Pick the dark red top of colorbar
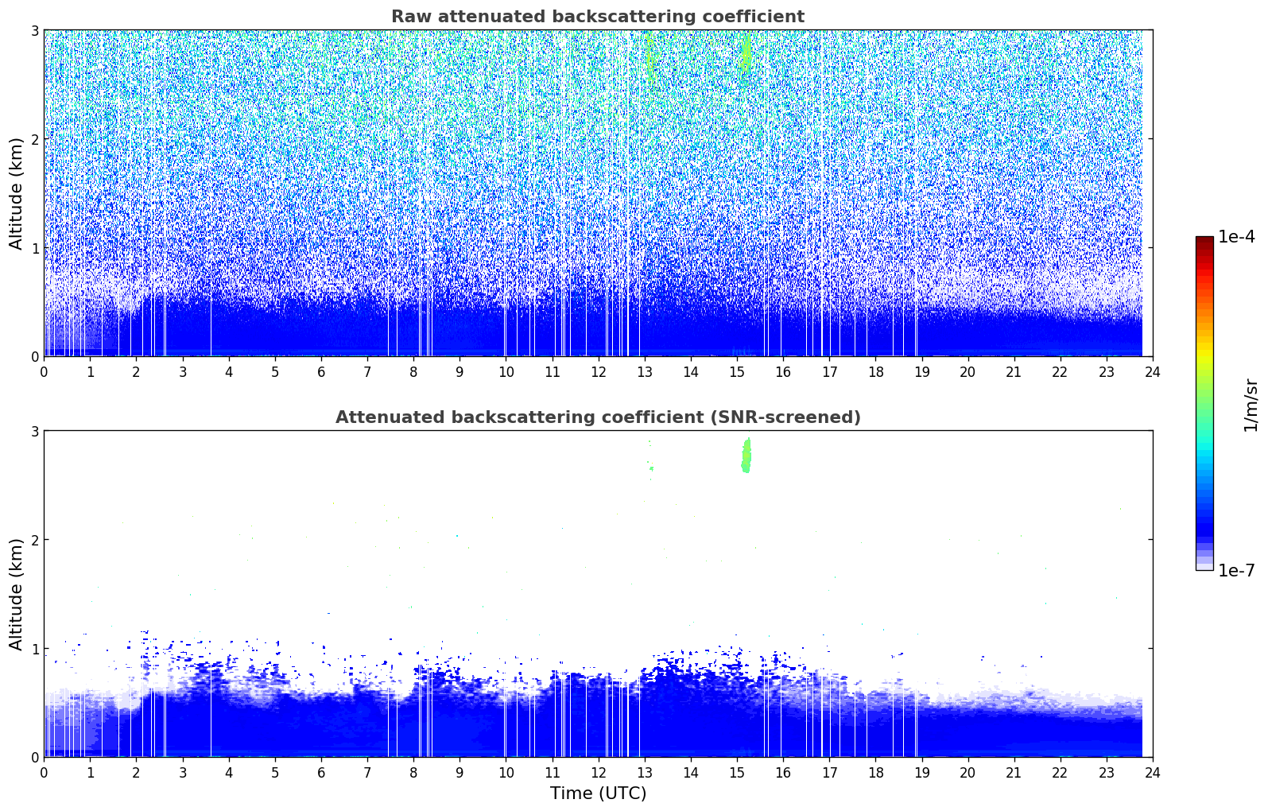 1204,241
